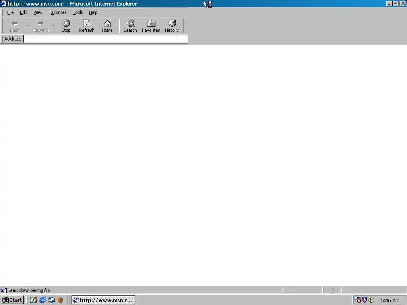The height and width of the screenshot is (305, 407).
Task: Focus the Address bar field
Action: [x=105, y=39]
